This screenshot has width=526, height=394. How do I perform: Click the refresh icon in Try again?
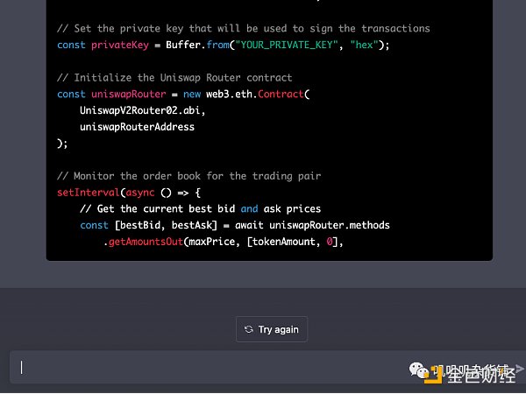249,329
